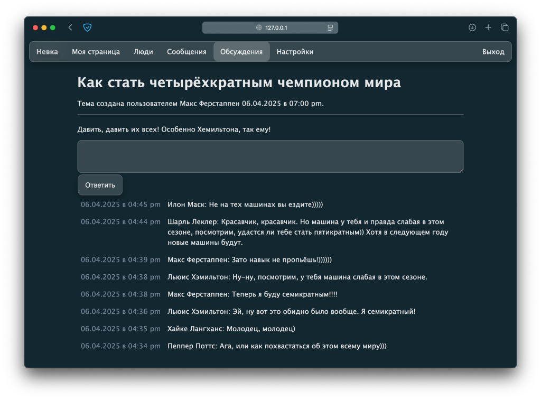Log out using Выход

point(493,52)
